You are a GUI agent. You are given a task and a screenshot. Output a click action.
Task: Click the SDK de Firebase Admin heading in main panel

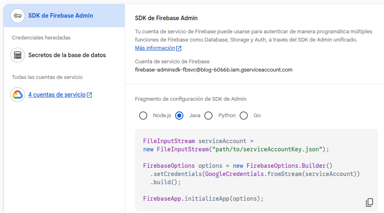166,18
